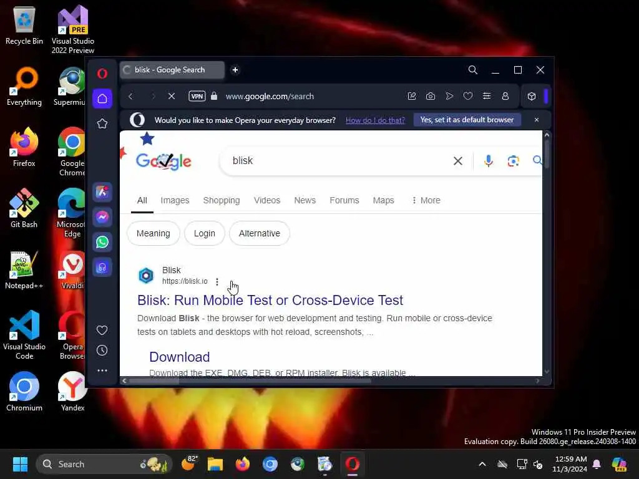Start Google voice search microphone

[488, 161]
